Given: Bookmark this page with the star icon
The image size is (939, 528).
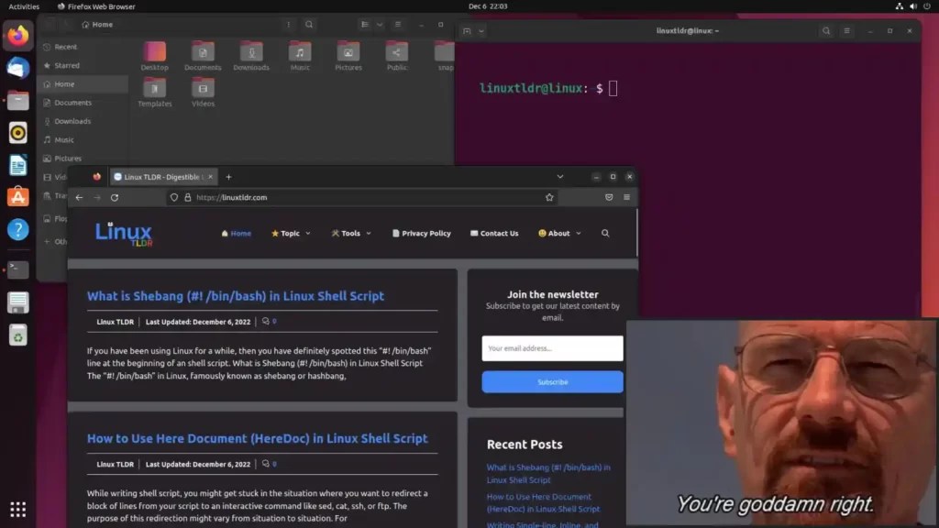Looking at the screenshot, I should tap(549, 198).
